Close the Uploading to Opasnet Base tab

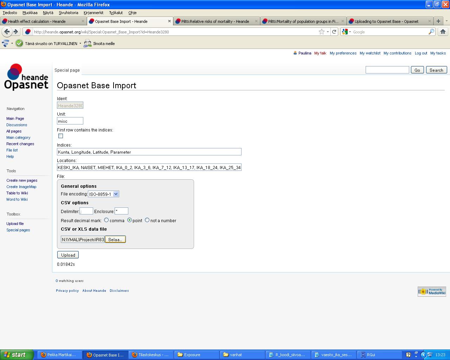pyautogui.click(x=429, y=21)
